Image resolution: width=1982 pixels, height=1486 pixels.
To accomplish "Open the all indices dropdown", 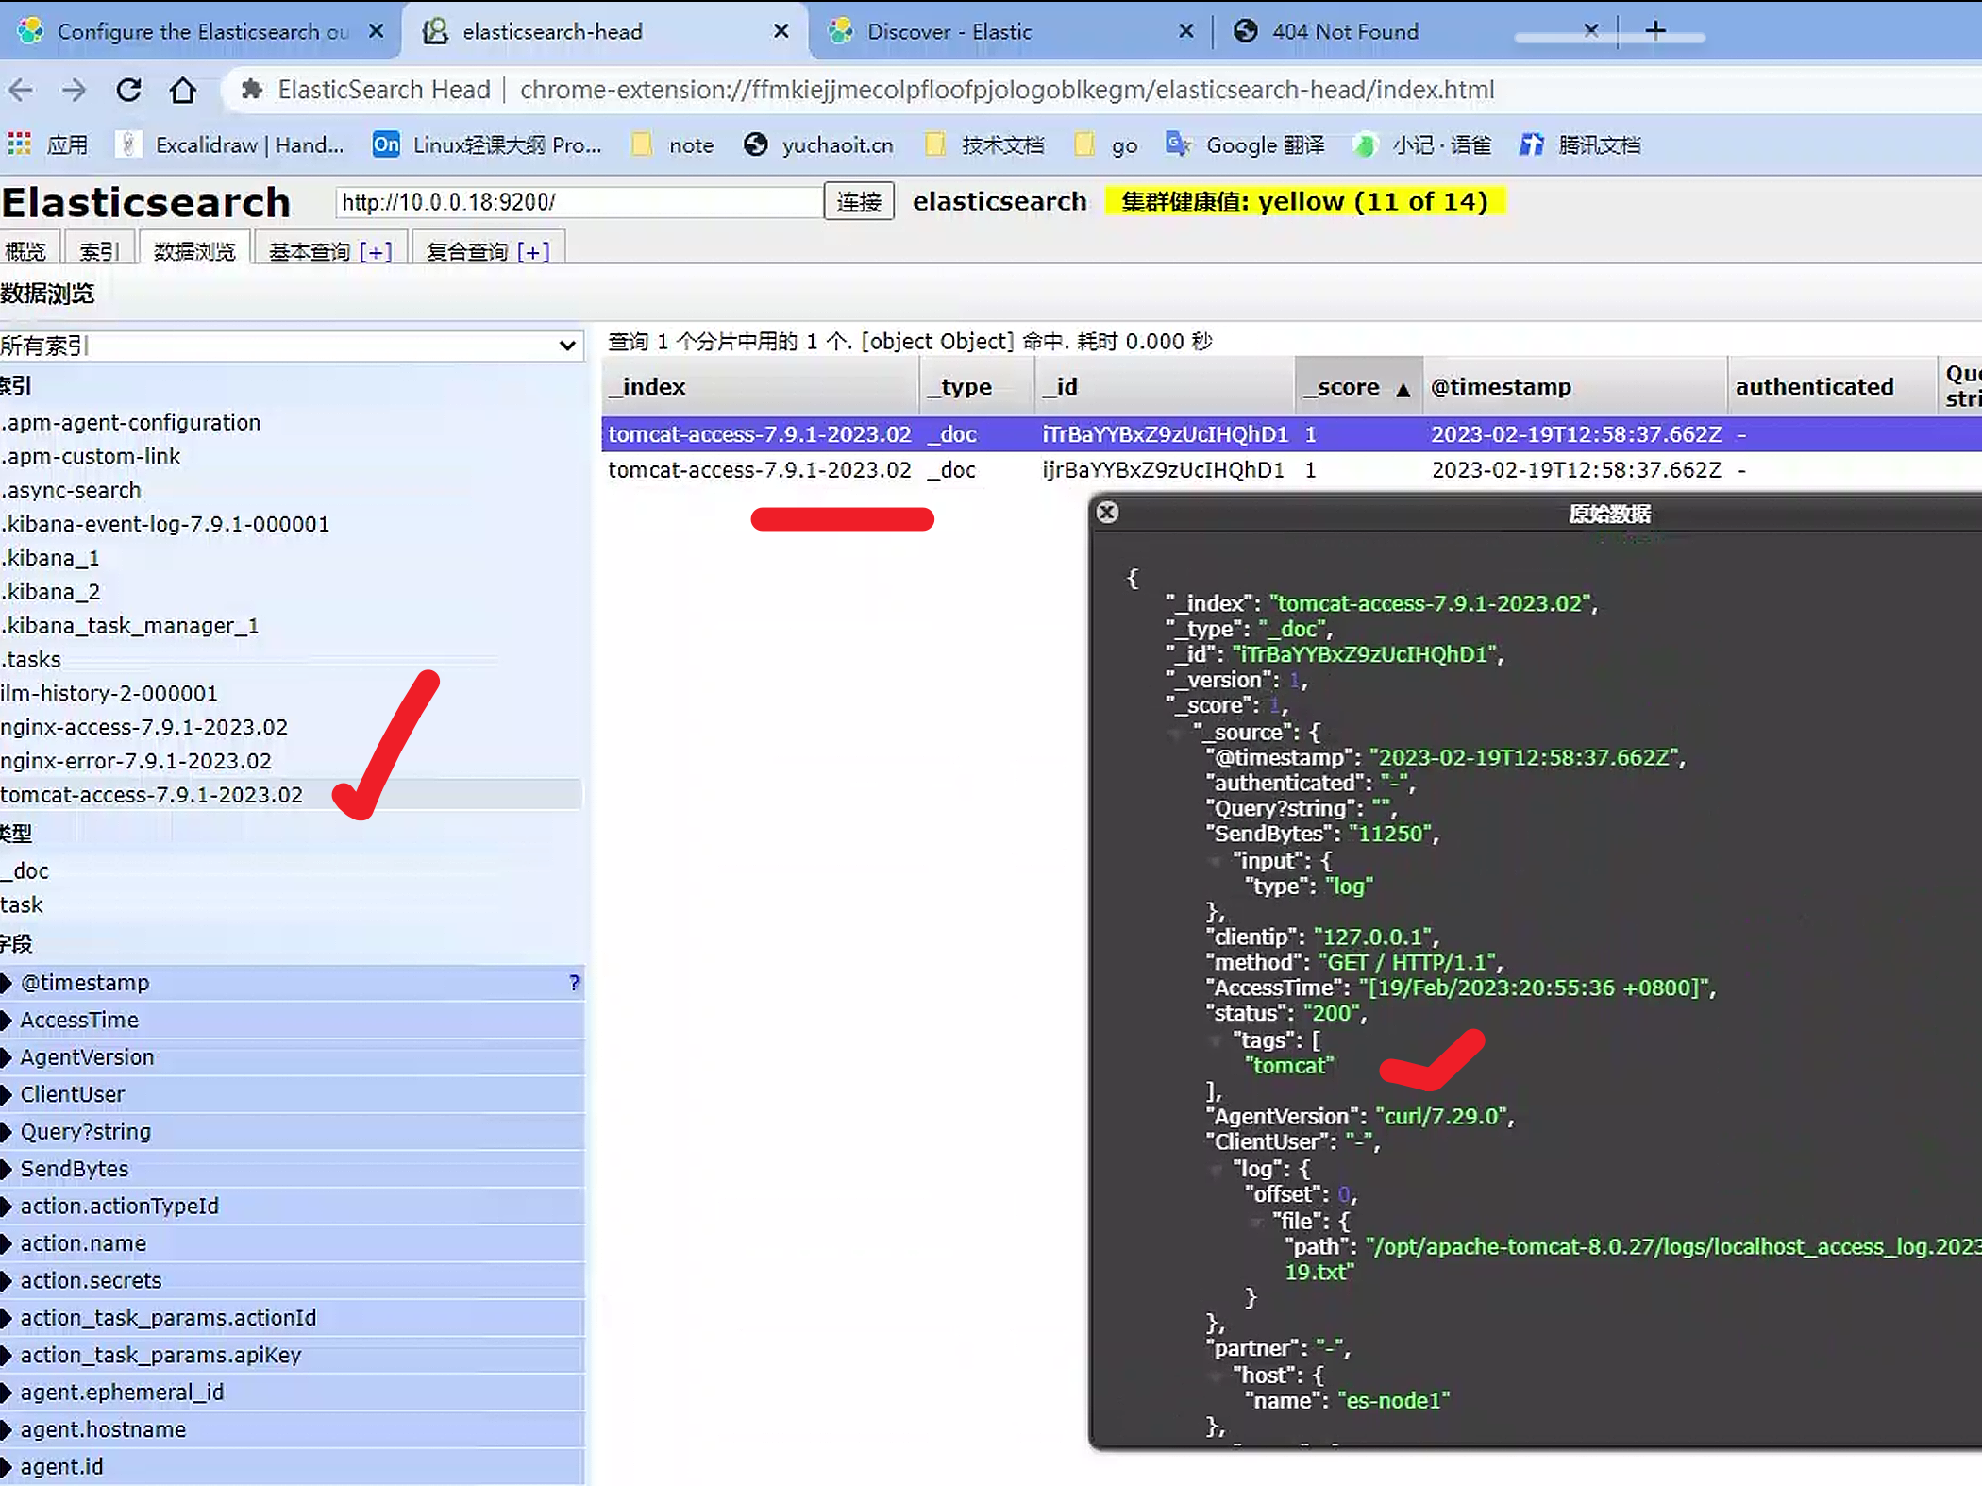I will [291, 346].
